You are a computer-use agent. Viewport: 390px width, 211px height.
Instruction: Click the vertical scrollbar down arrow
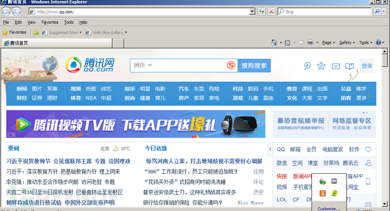click(384, 204)
